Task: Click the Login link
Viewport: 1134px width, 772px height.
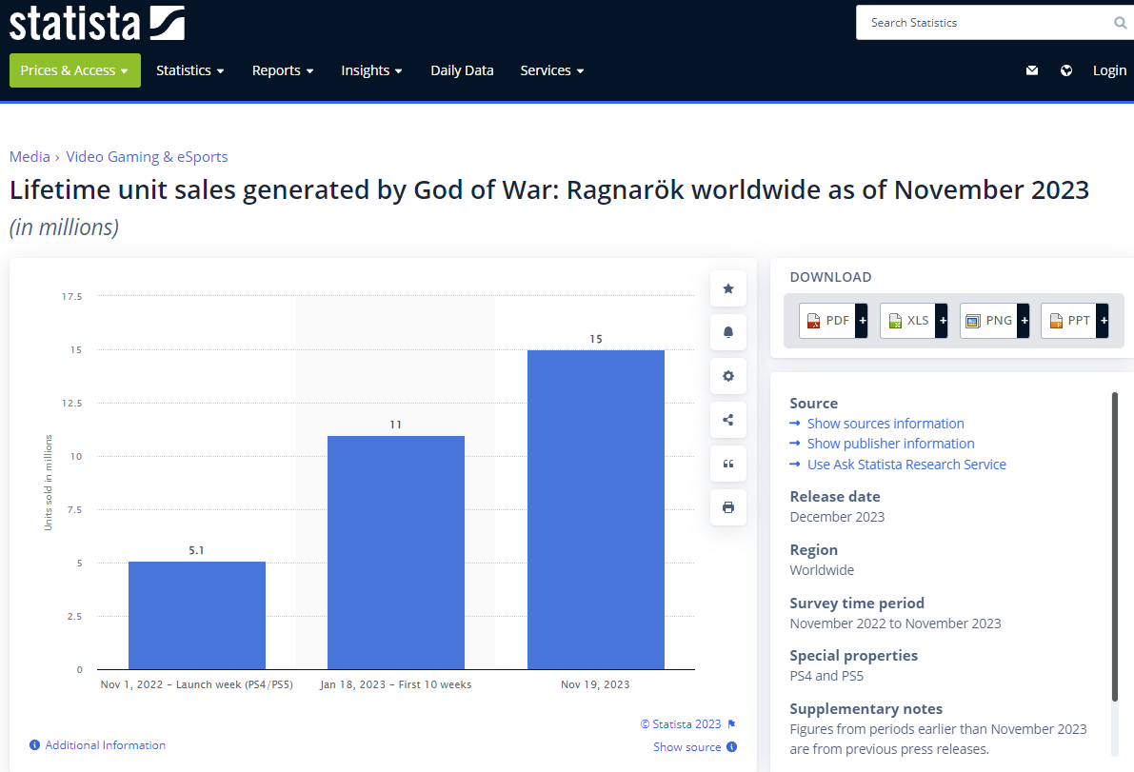Action: [x=1109, y=70]
